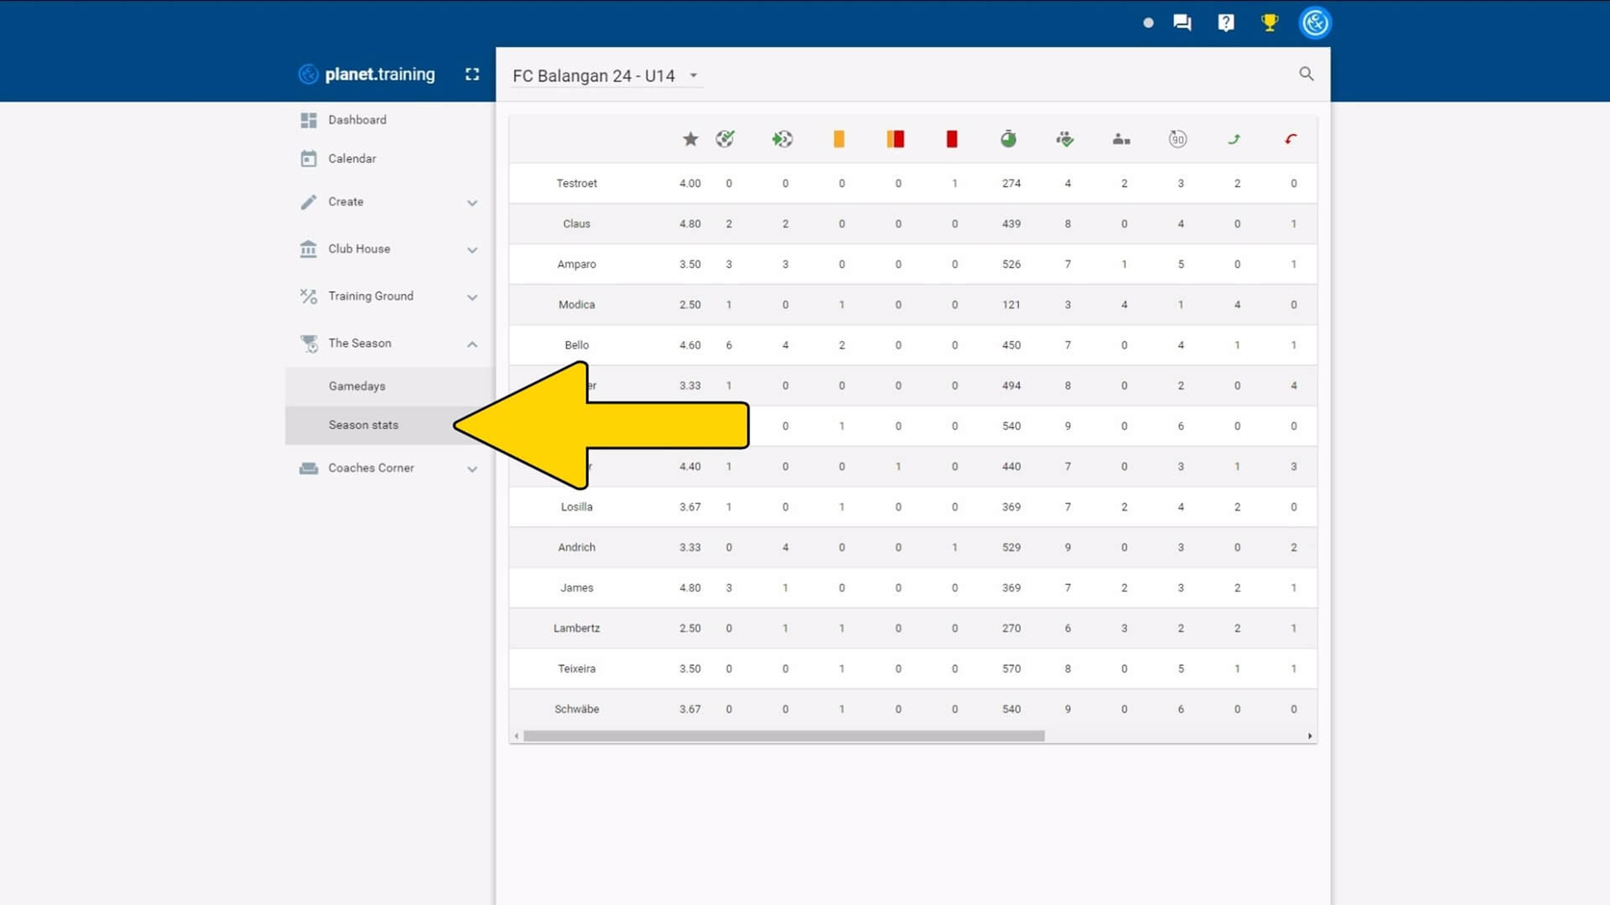
Task: Open the Season stats page
Action: pos(363,425)
